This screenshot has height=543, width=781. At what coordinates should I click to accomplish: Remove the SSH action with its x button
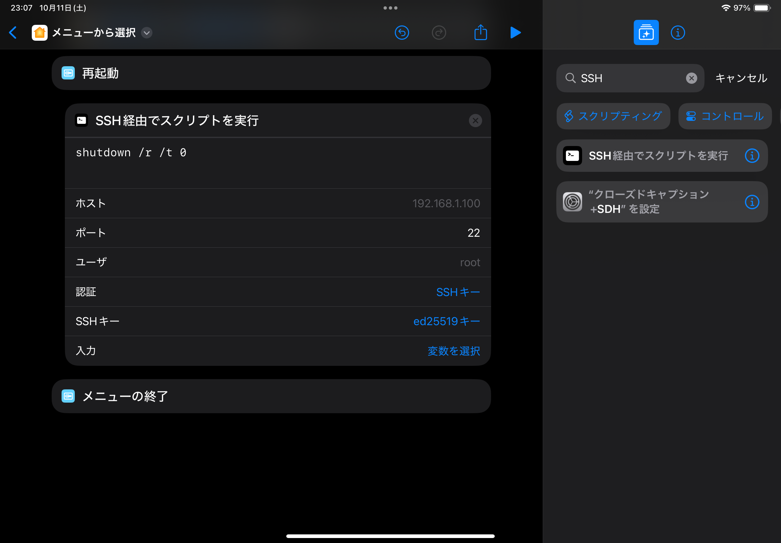475,121
